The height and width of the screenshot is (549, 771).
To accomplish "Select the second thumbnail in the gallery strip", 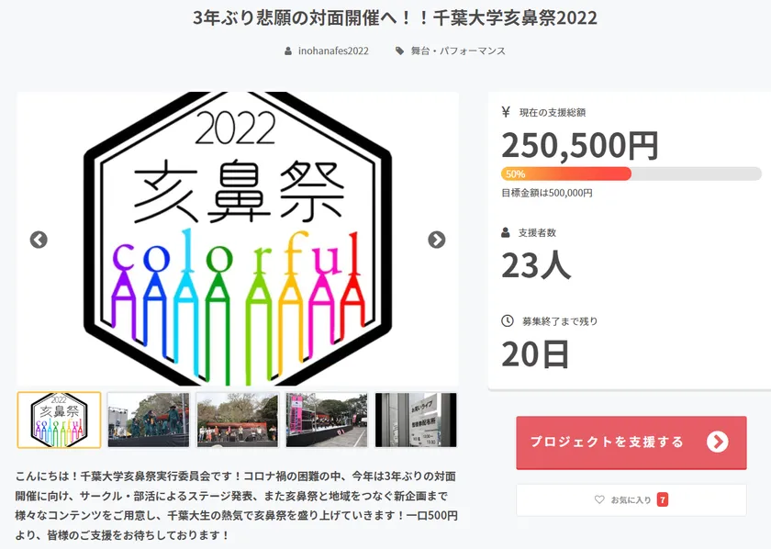I will (148, 420).
